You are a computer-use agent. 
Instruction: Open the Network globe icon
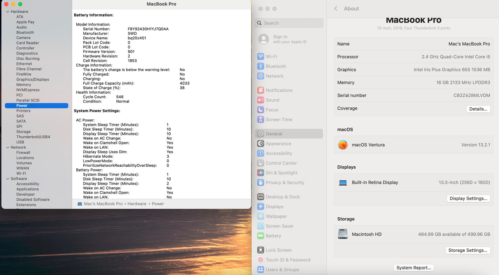(x=261, y=76)
